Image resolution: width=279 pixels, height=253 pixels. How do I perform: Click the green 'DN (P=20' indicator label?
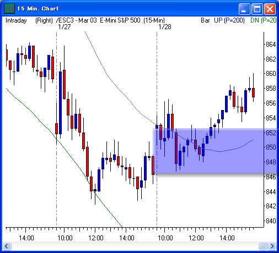pos(263,20)
